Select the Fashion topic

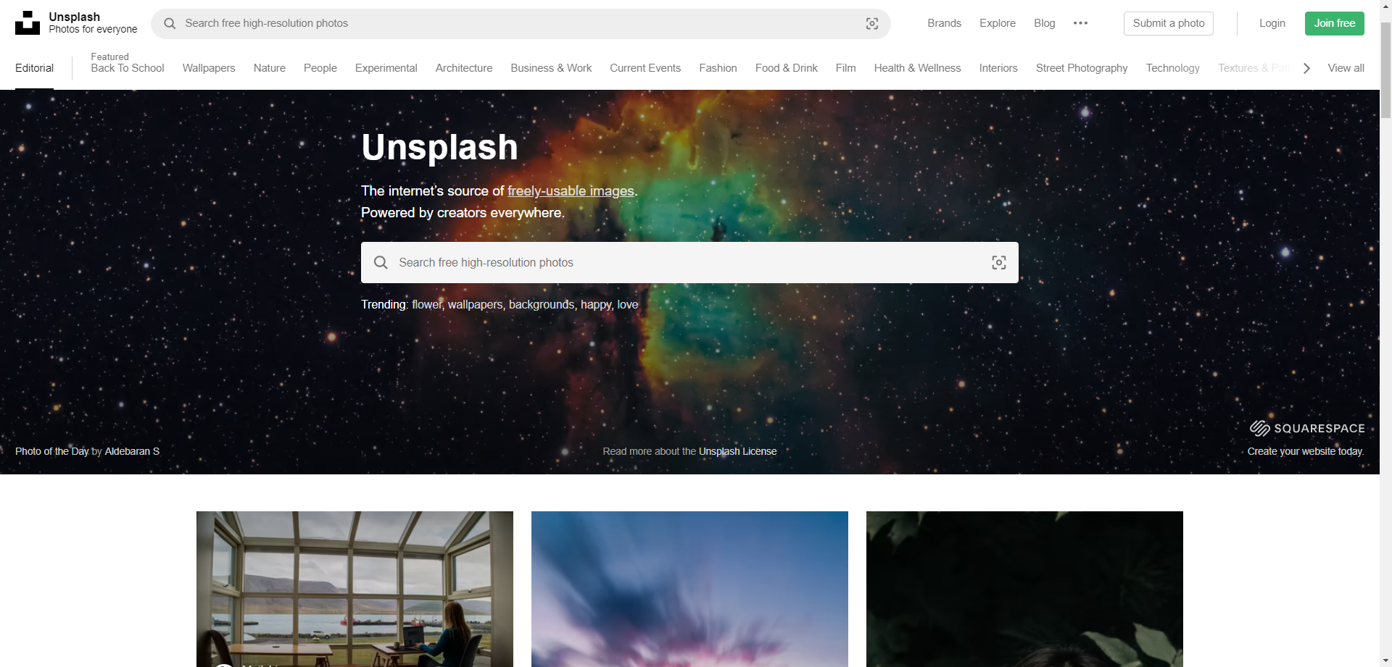718,68
